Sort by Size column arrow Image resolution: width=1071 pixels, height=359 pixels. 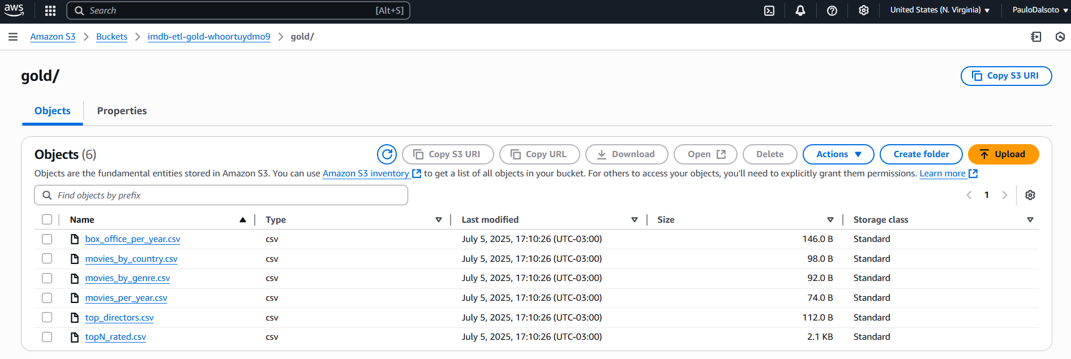point(830,220)
